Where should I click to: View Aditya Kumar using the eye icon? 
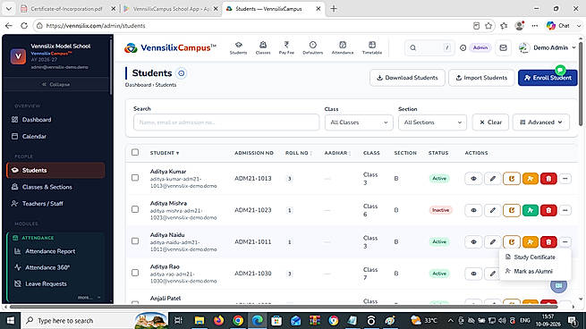473,179
